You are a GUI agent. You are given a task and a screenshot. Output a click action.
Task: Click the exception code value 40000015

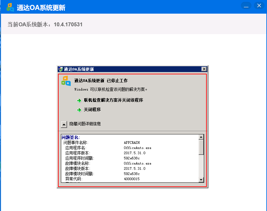point(132,179)
